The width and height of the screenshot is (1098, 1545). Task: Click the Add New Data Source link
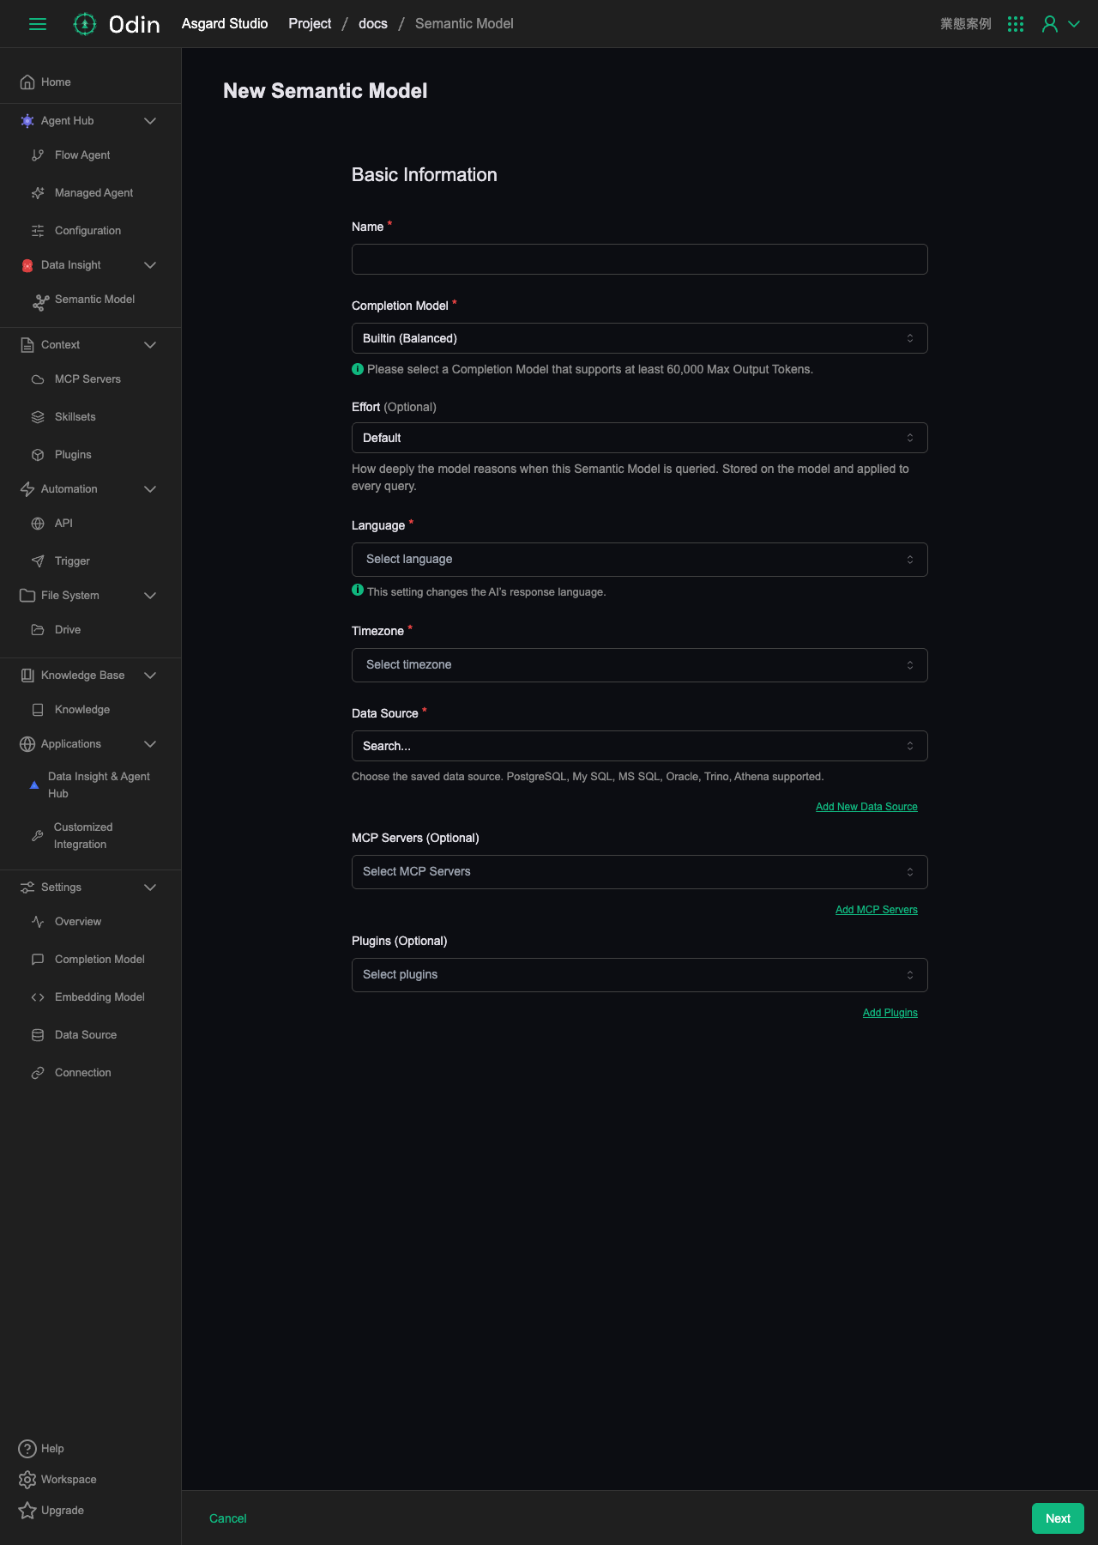866,807
